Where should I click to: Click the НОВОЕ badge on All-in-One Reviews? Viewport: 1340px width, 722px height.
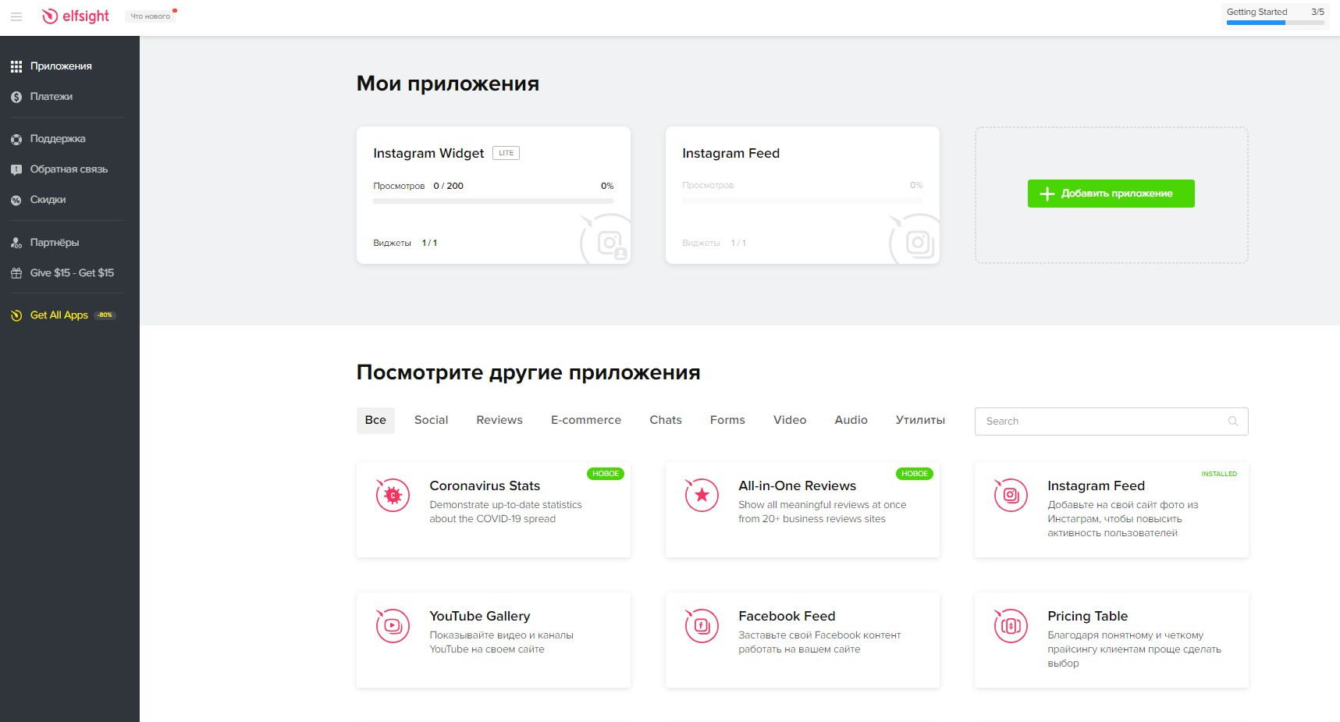pos(915,474)
